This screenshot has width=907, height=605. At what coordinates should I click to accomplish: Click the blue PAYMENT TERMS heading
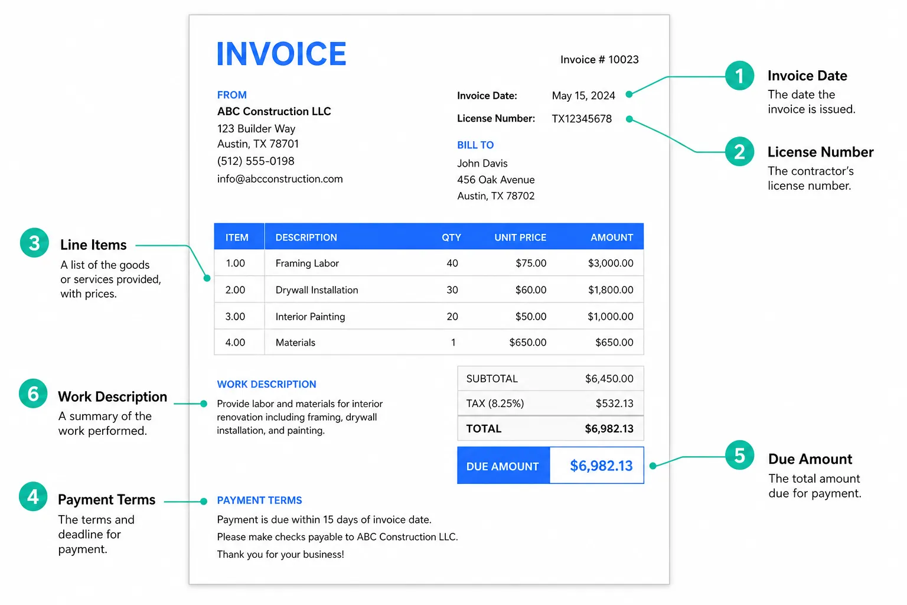coord(259,500)
